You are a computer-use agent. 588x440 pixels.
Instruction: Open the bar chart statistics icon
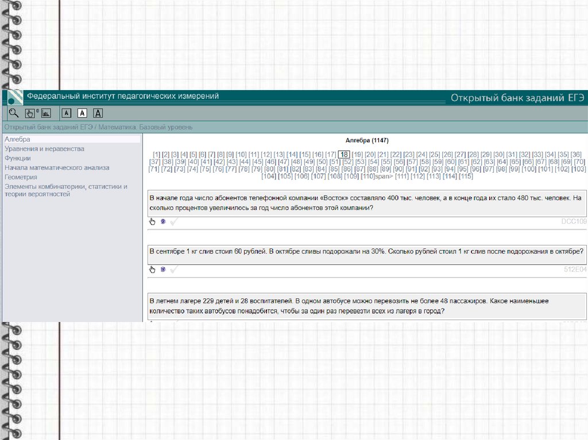(x=46, y=113)
